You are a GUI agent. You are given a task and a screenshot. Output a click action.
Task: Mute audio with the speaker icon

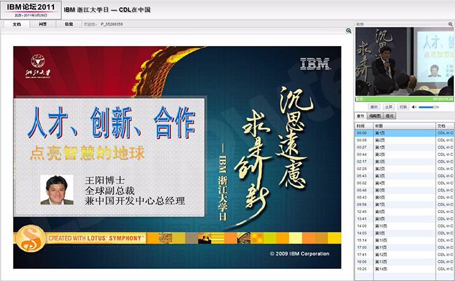(x=414, y=107)
